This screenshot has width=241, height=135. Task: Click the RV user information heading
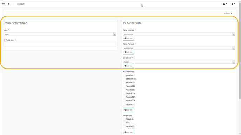click(x=15, y=23)
